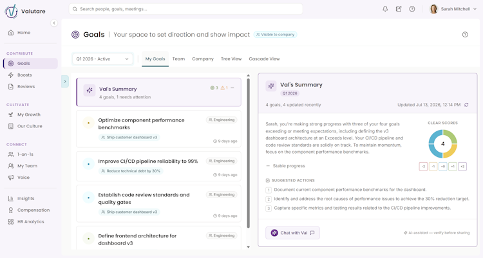Click the +1 clear score swatch

453,167
